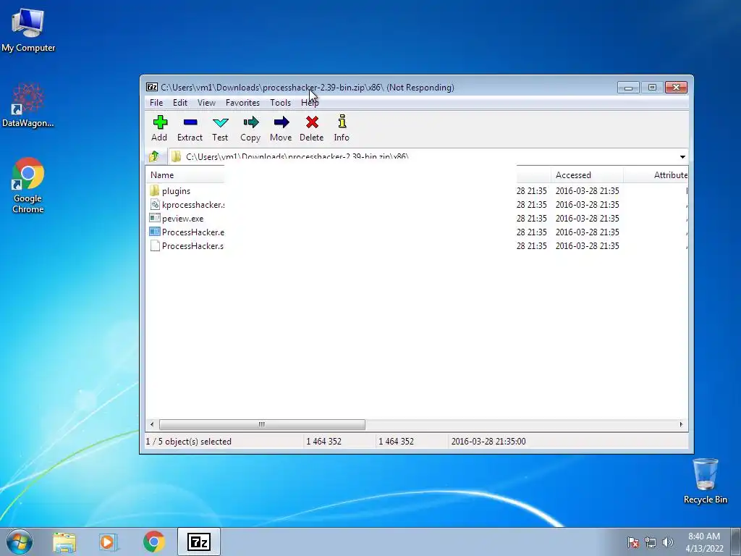This screenshot has height=556, width=741.
Task: Open the File menu
Action: point(156,103)
